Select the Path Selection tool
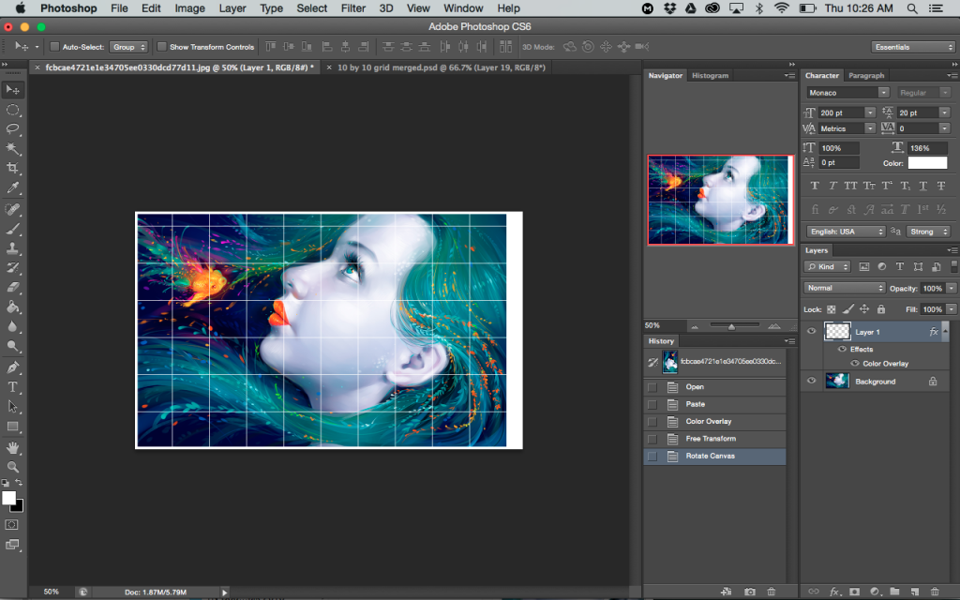This screenshot has width=960, height=600. coord(12,407)
